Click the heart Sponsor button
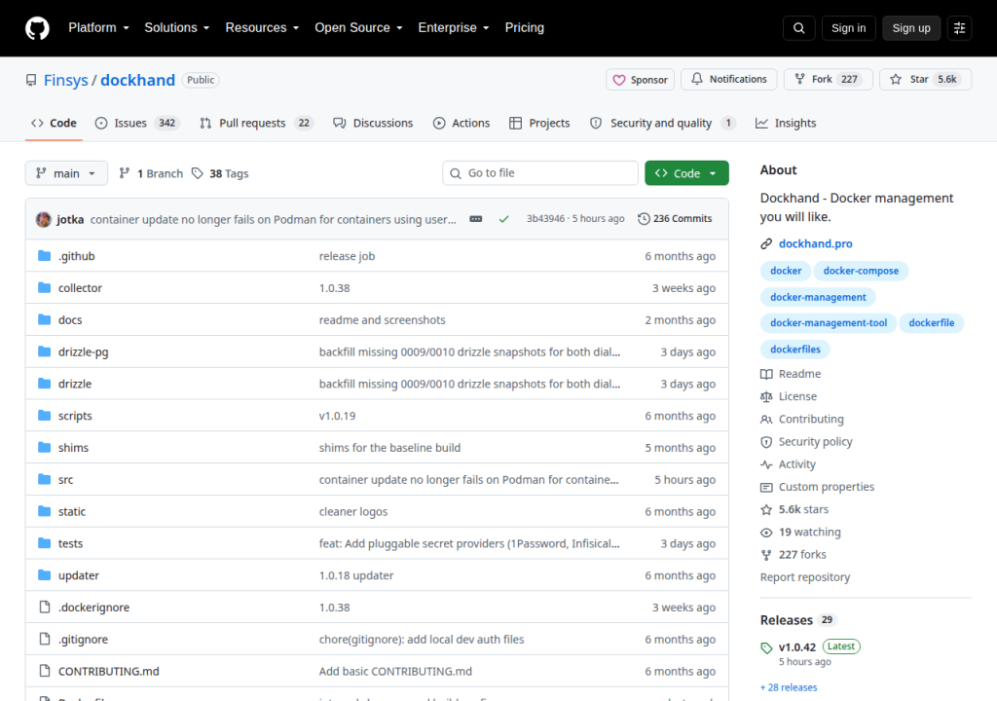Image resolution: width=997 pixels, height=701 pixels. [x=640, y=80]
